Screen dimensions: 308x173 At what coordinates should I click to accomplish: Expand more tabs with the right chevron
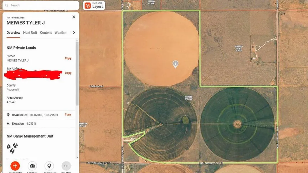tap(74, 33)
